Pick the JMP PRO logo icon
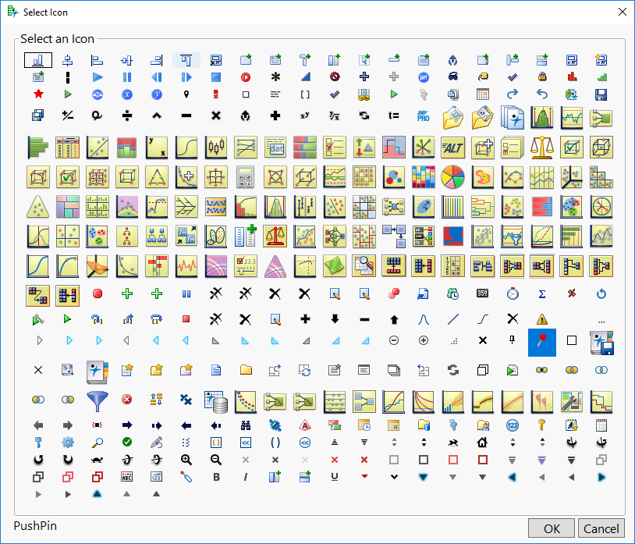 [x=423, y=116]
